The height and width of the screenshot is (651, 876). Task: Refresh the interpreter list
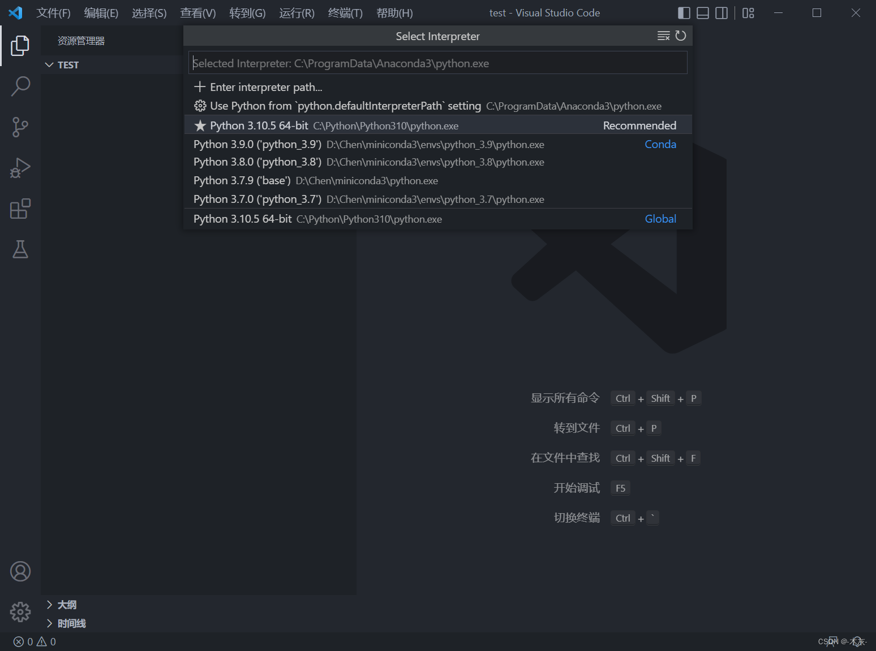[x=681, y=36]
